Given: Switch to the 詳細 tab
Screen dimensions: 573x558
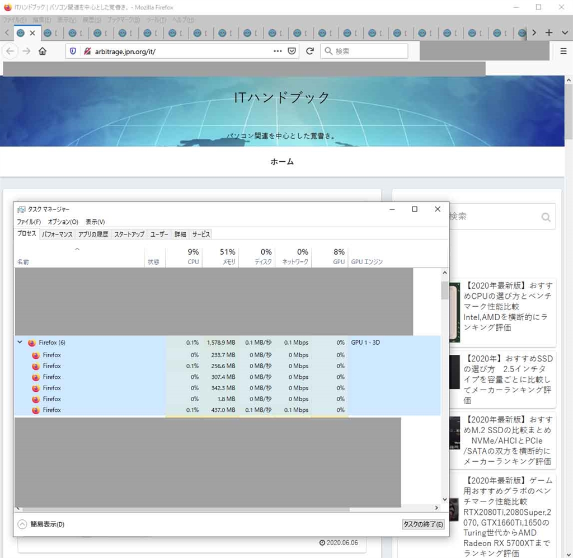Looking at the screenshot, I should tap(180, 235).
